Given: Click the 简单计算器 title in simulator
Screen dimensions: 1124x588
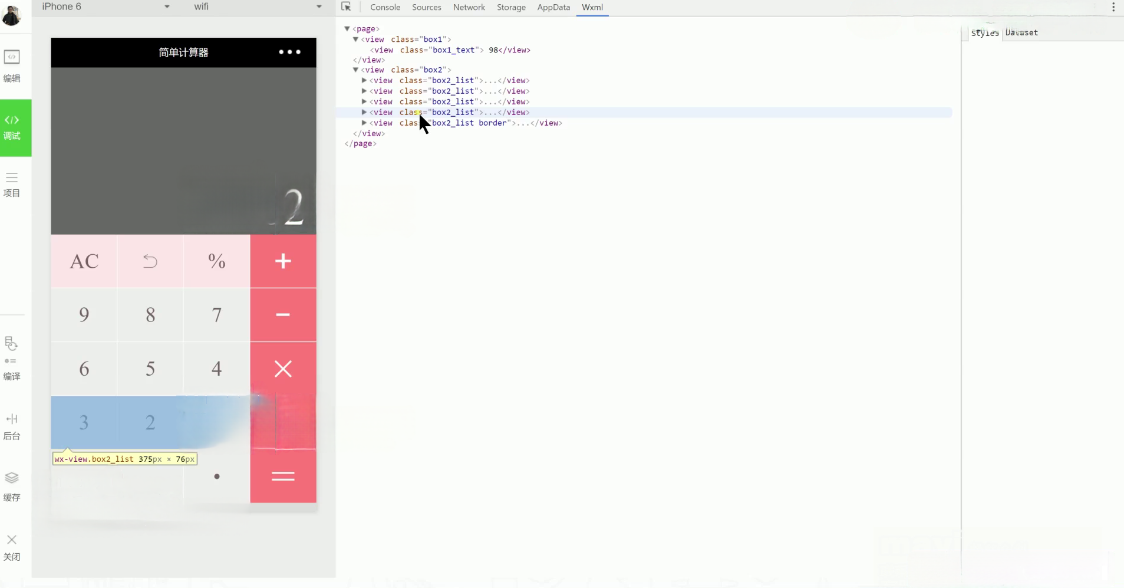Looking at the screenshot, I should click(183, 52).
